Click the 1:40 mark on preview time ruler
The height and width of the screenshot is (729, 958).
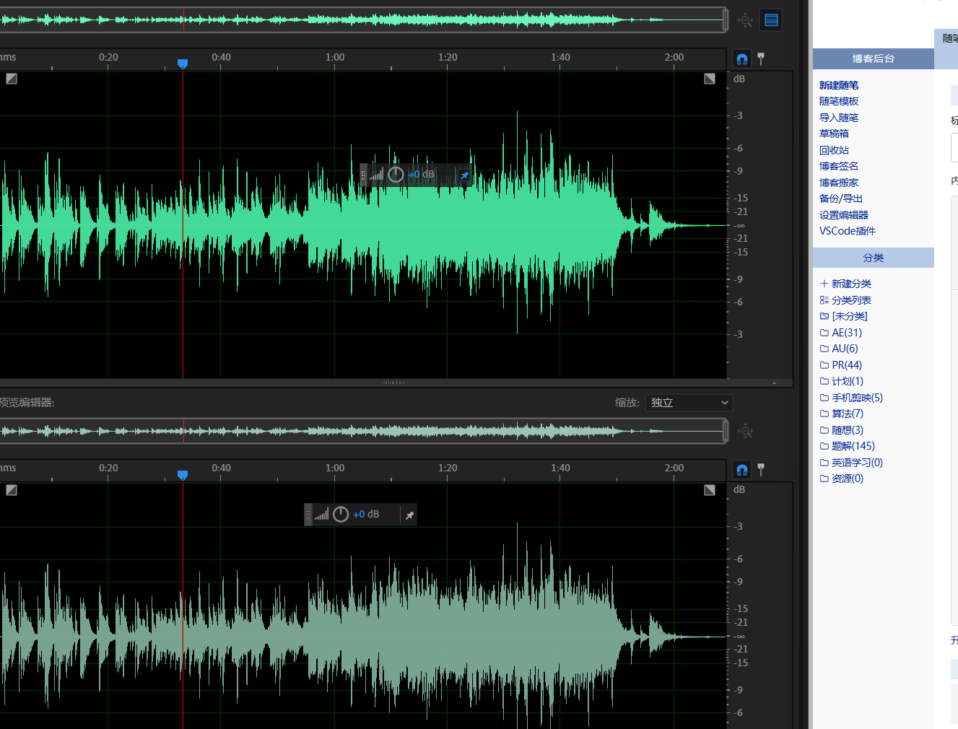[x=560, y=468]
